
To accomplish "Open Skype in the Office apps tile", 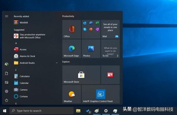I will point(85,29).
